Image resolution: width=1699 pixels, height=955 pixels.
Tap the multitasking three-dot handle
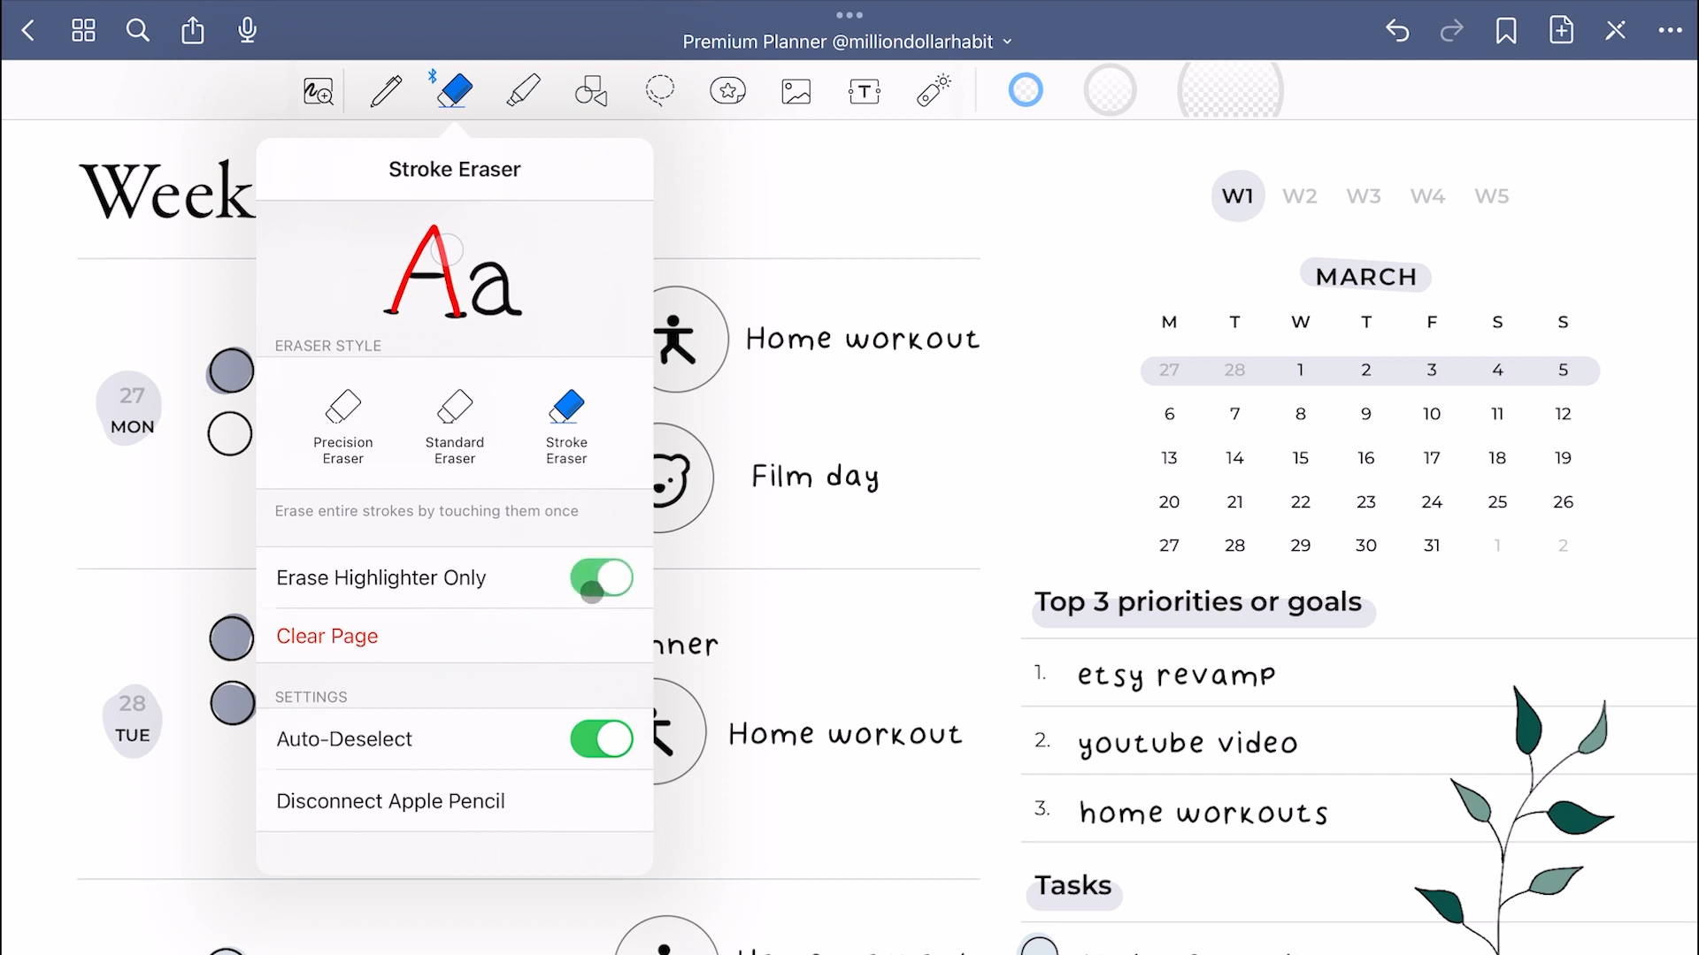[x=849, y=14]
